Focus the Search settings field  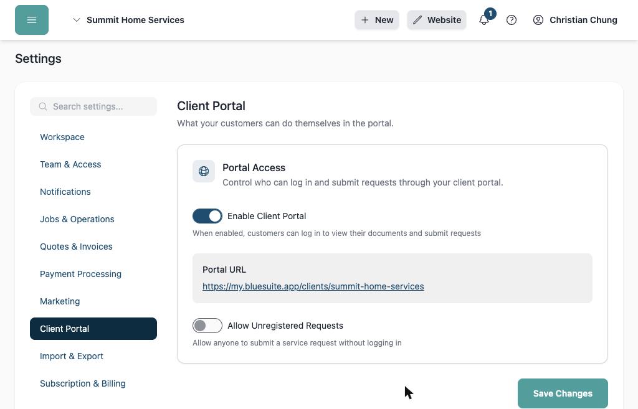93,106
